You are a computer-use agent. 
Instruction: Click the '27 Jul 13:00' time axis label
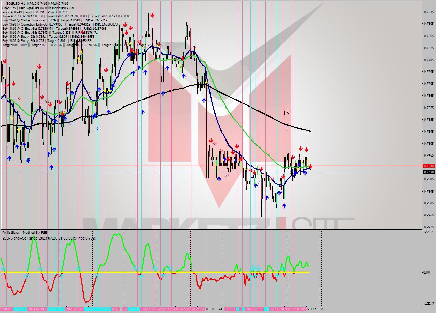click(314, 309)
